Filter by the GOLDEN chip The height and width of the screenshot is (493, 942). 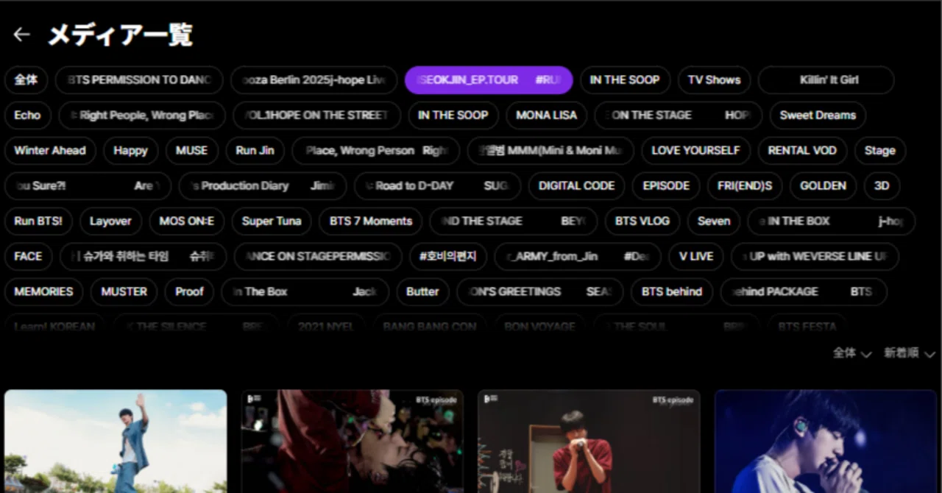(823, 185)
